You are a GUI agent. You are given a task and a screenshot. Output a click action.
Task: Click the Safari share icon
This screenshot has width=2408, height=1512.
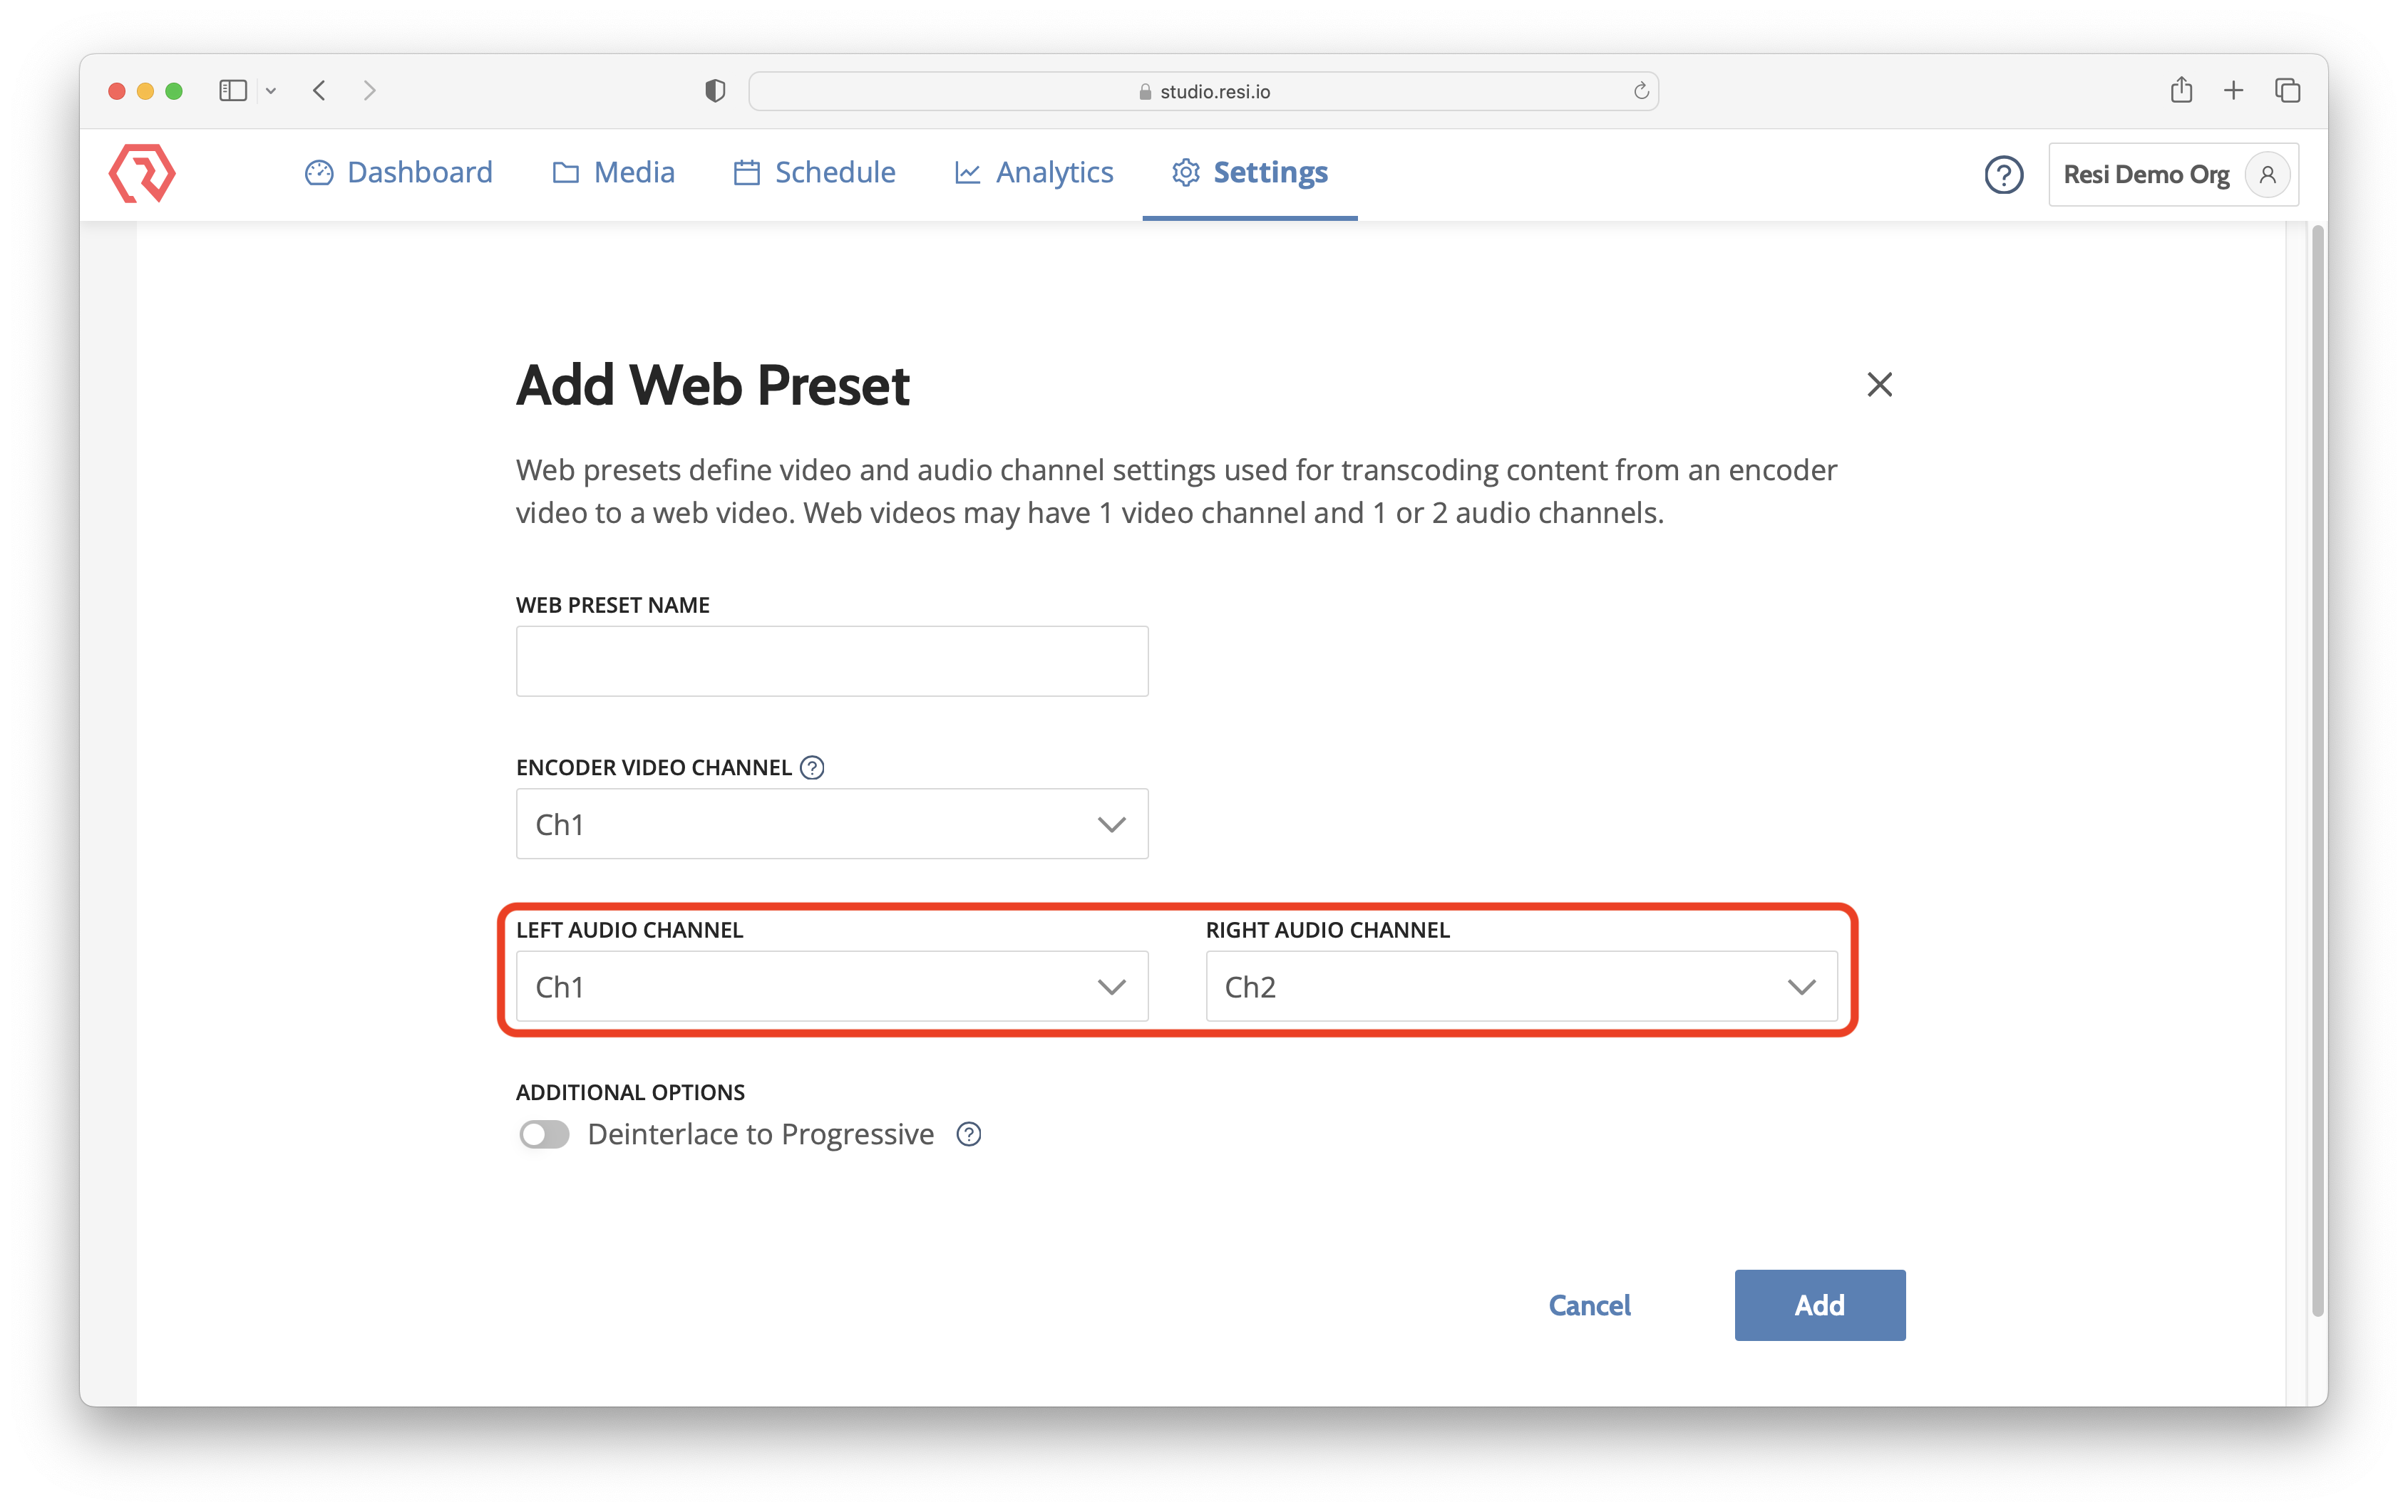click(2181, 91)
